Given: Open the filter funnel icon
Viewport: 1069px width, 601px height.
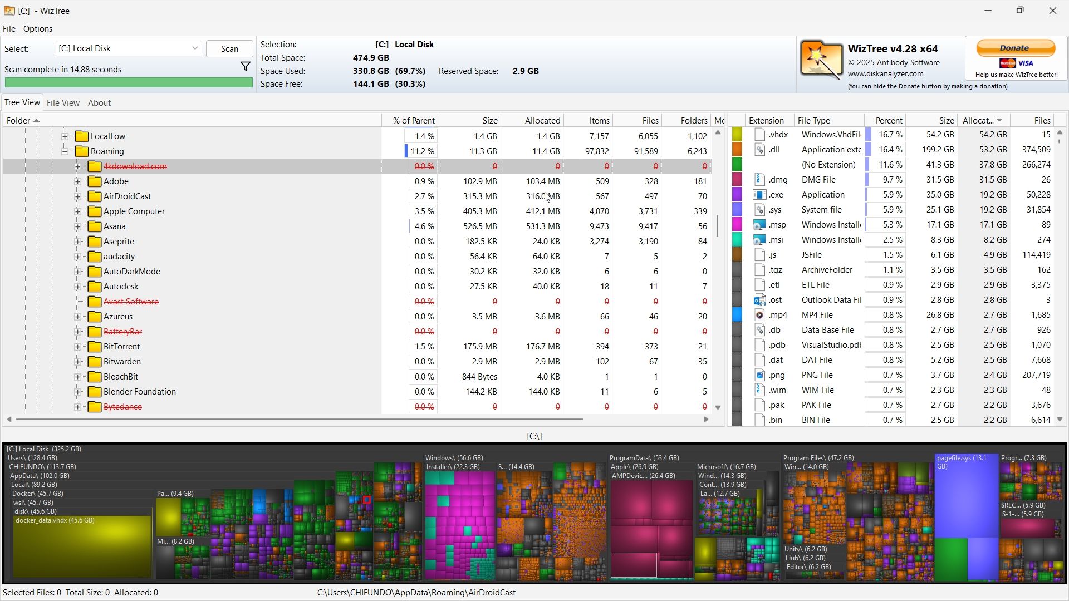Looking at the screenshot, I should click(x=245, y=67).
